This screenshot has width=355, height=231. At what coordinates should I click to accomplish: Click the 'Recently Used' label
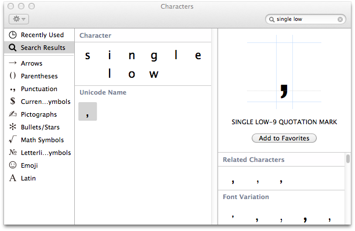tap(42, 35)
